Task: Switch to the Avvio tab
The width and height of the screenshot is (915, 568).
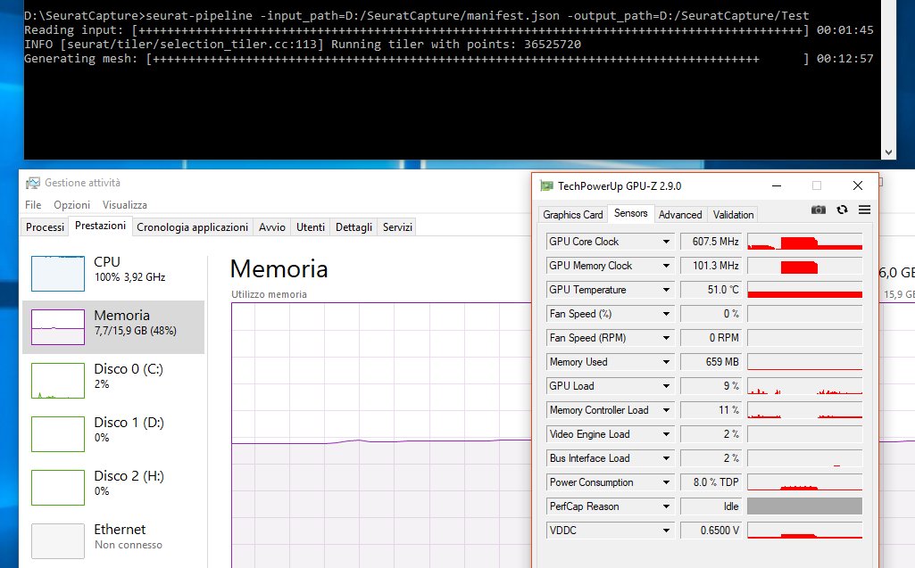Action: 272,226
